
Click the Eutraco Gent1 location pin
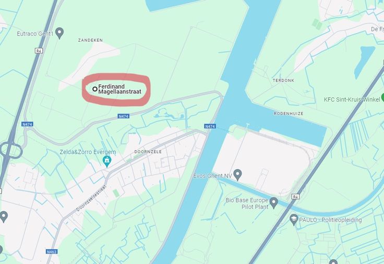(59, 33)
